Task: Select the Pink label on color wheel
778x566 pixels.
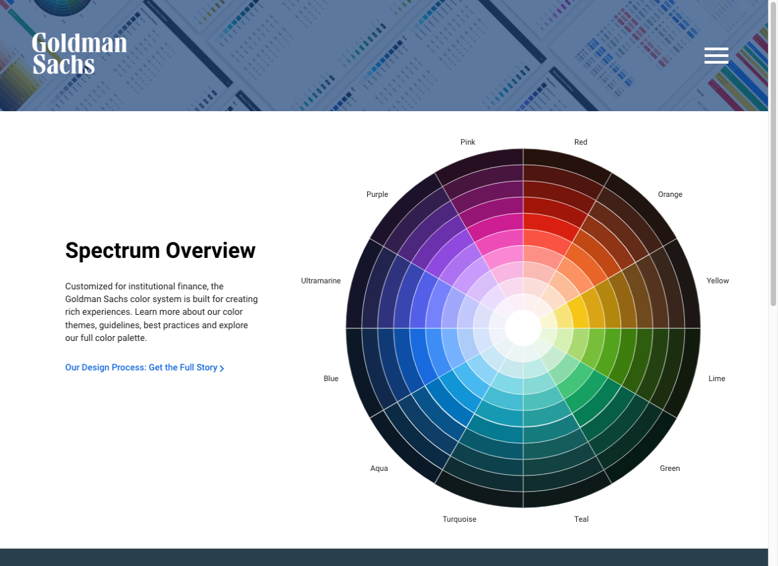Action: [467, 142]
